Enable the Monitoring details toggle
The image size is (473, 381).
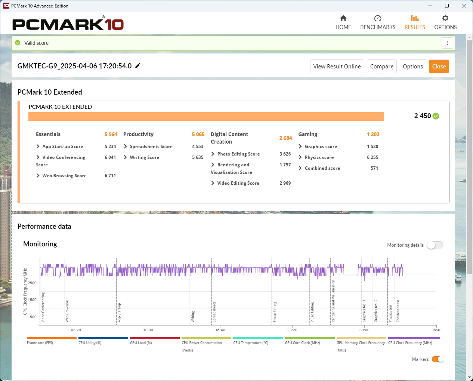pyautogui.click(x=435, y=245)
